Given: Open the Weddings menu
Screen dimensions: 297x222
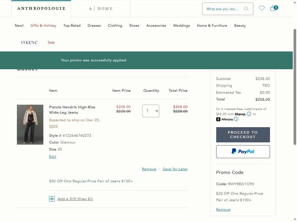Looking at the screenshot, I should coord(181,26).
